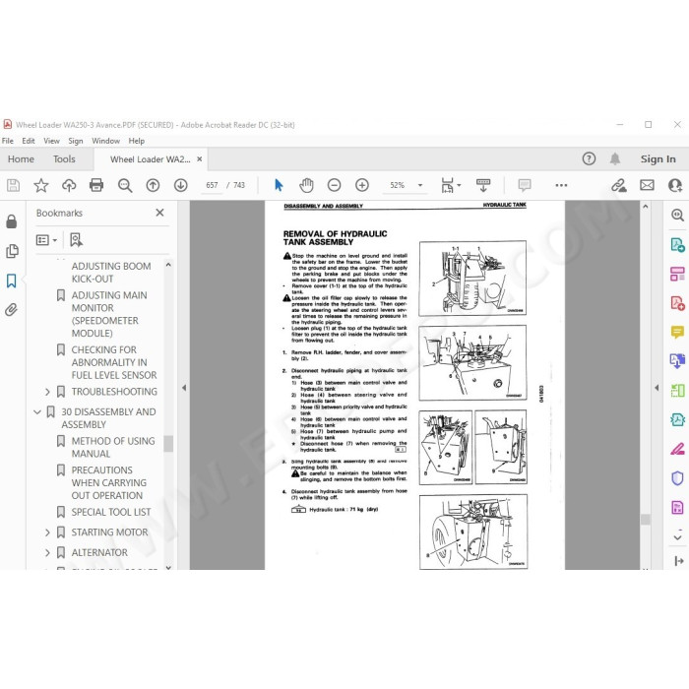Open the Sign menu
The height and width of the screenshot is (689, 689).
point(76,141)
